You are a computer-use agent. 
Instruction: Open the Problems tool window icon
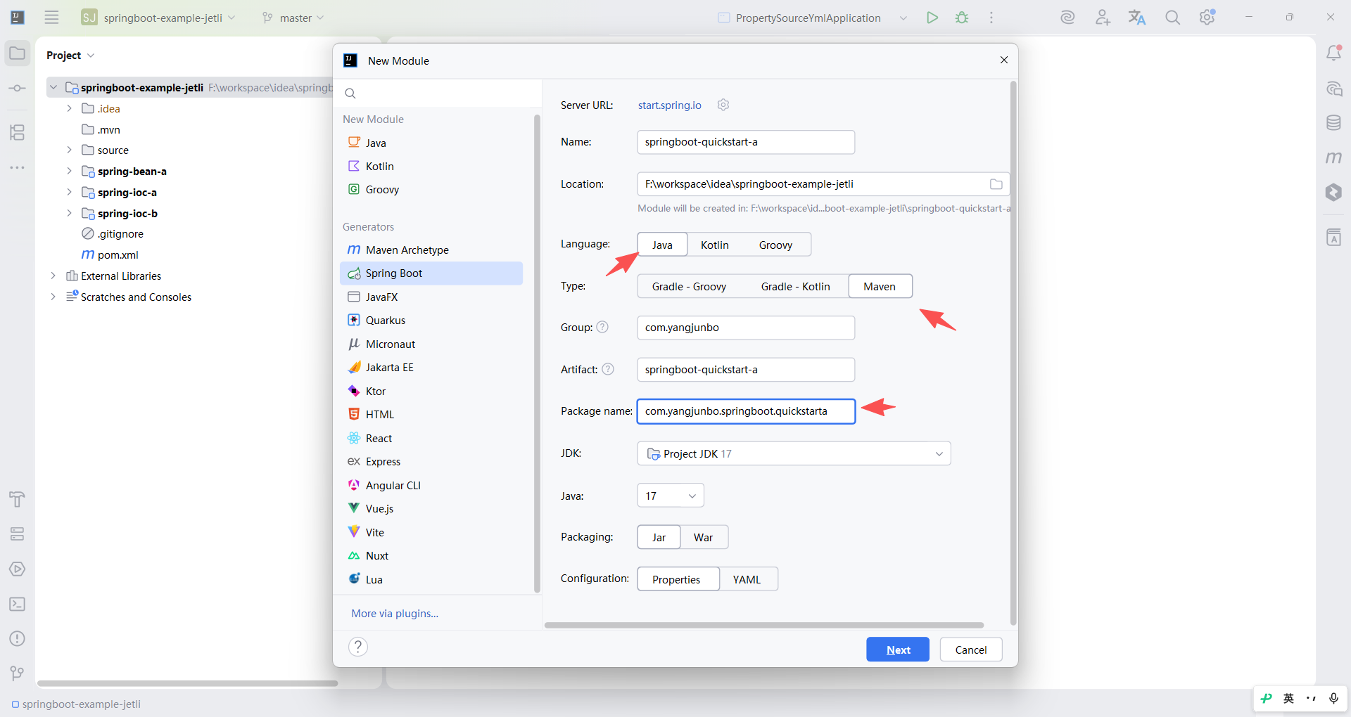18,638
